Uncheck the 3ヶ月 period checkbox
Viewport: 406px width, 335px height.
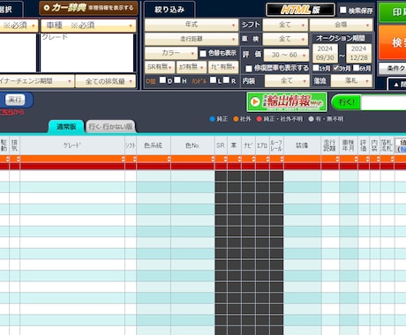coord(336,68)
